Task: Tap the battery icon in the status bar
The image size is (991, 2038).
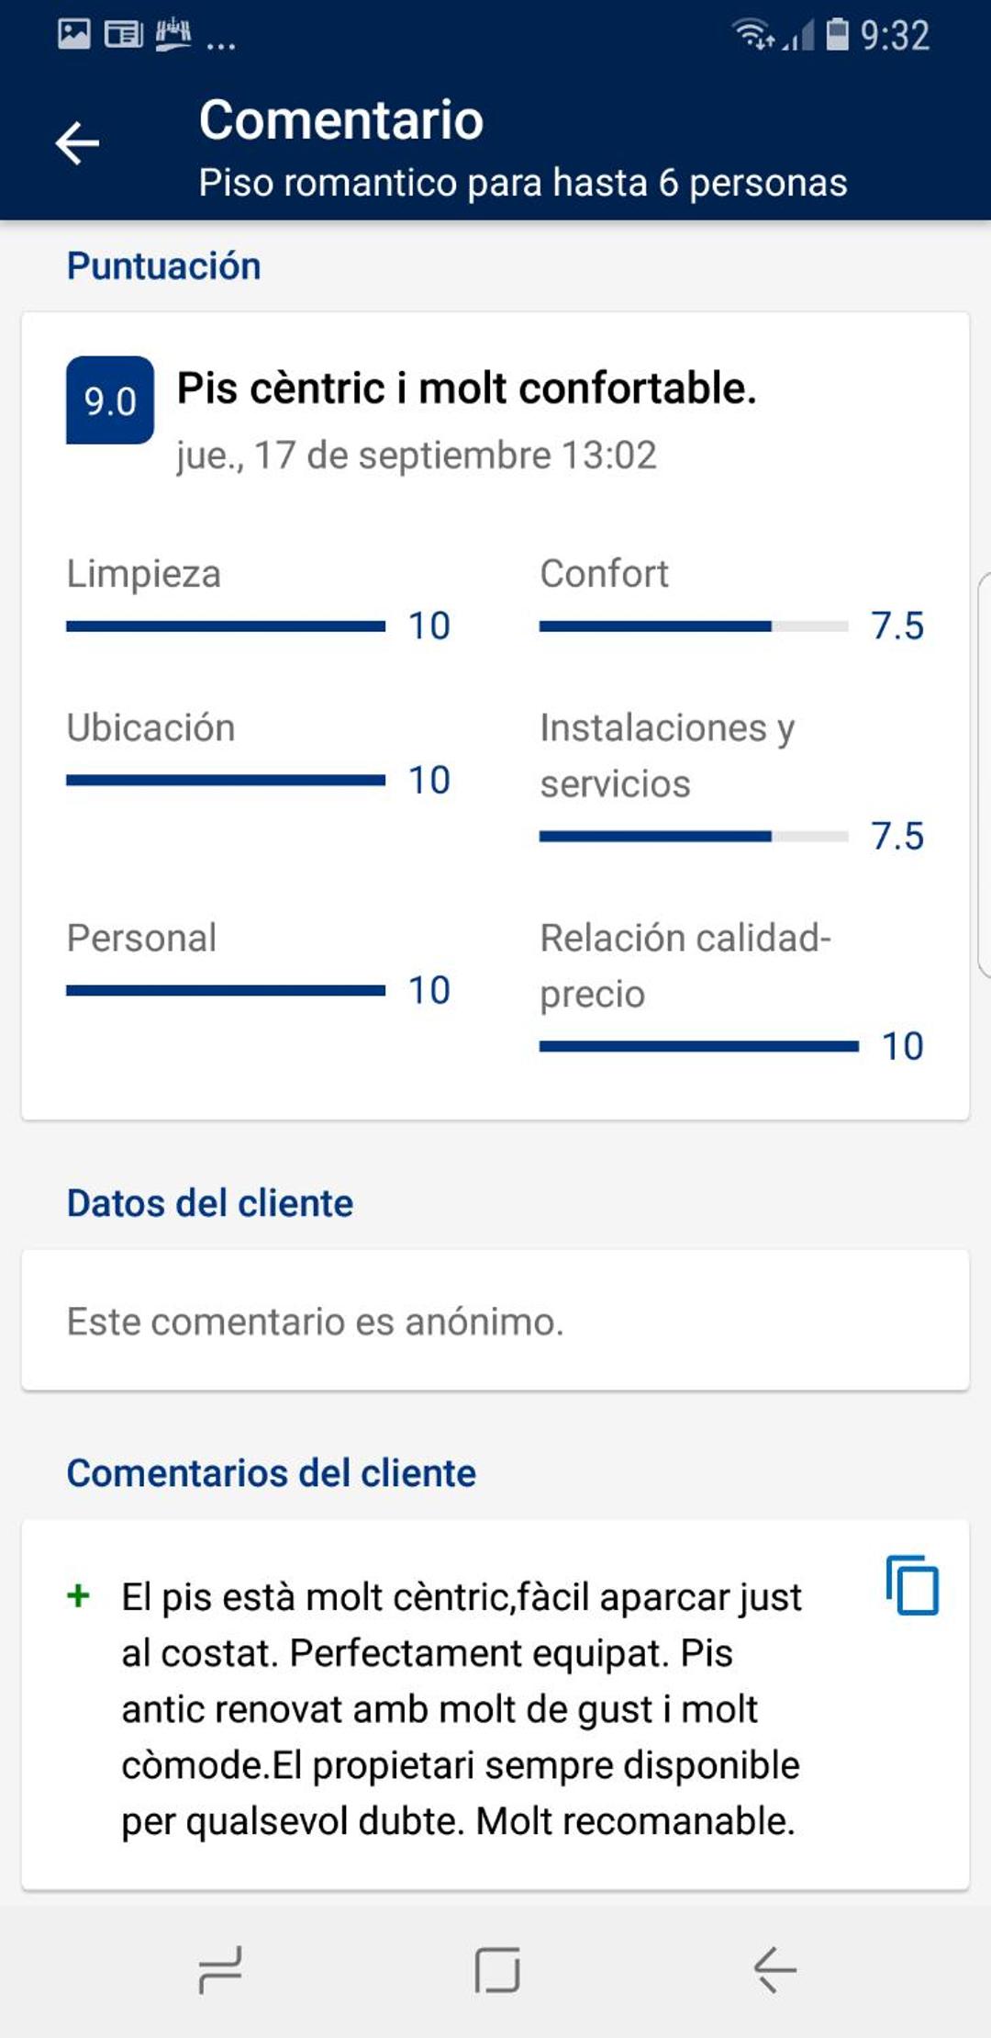Action: tap(838, 34)
